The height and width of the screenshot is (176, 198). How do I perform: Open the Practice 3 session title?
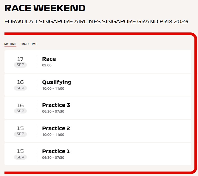click(56, 105)
